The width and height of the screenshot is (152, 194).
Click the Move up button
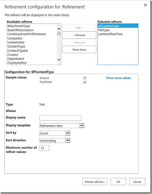[x=79, y=42]
